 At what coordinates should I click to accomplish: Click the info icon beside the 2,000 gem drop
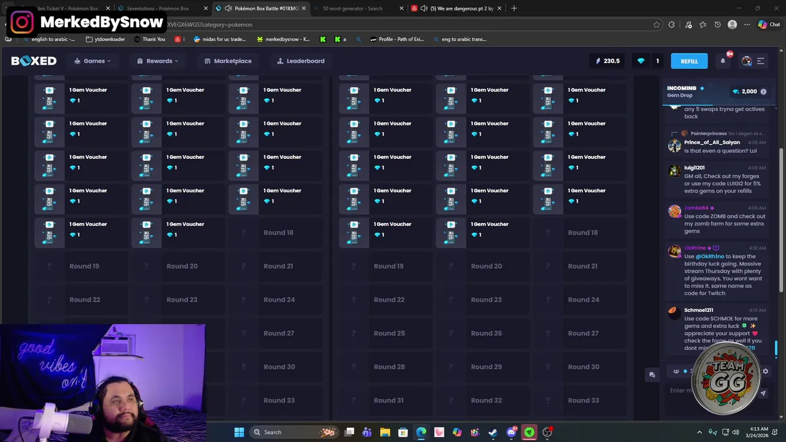(x=763, y=91)
